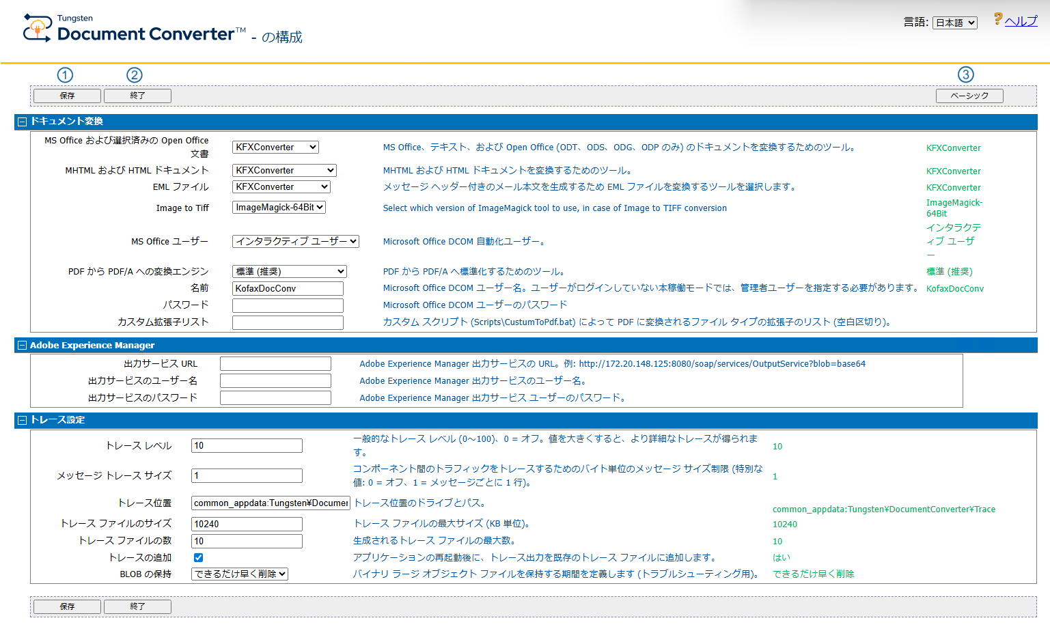Collapse the Adobe Experience Manager section
Image resolution: width=1050 pixels, height=629 pixels.
[22, 346]
